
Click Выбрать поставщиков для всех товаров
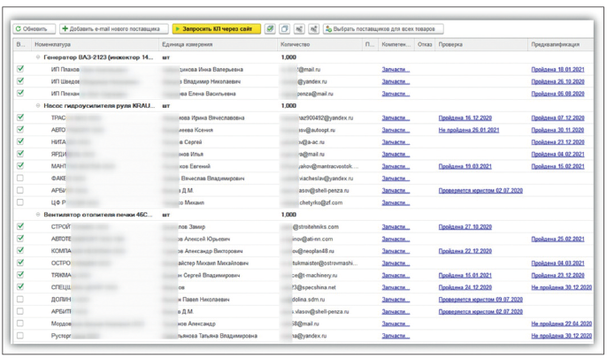(383, 28)
